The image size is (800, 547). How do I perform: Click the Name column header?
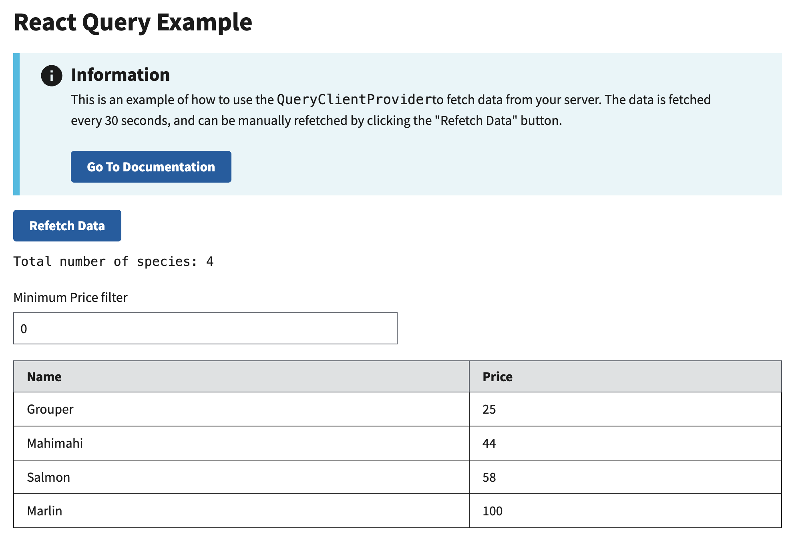(x=44, y=376)
